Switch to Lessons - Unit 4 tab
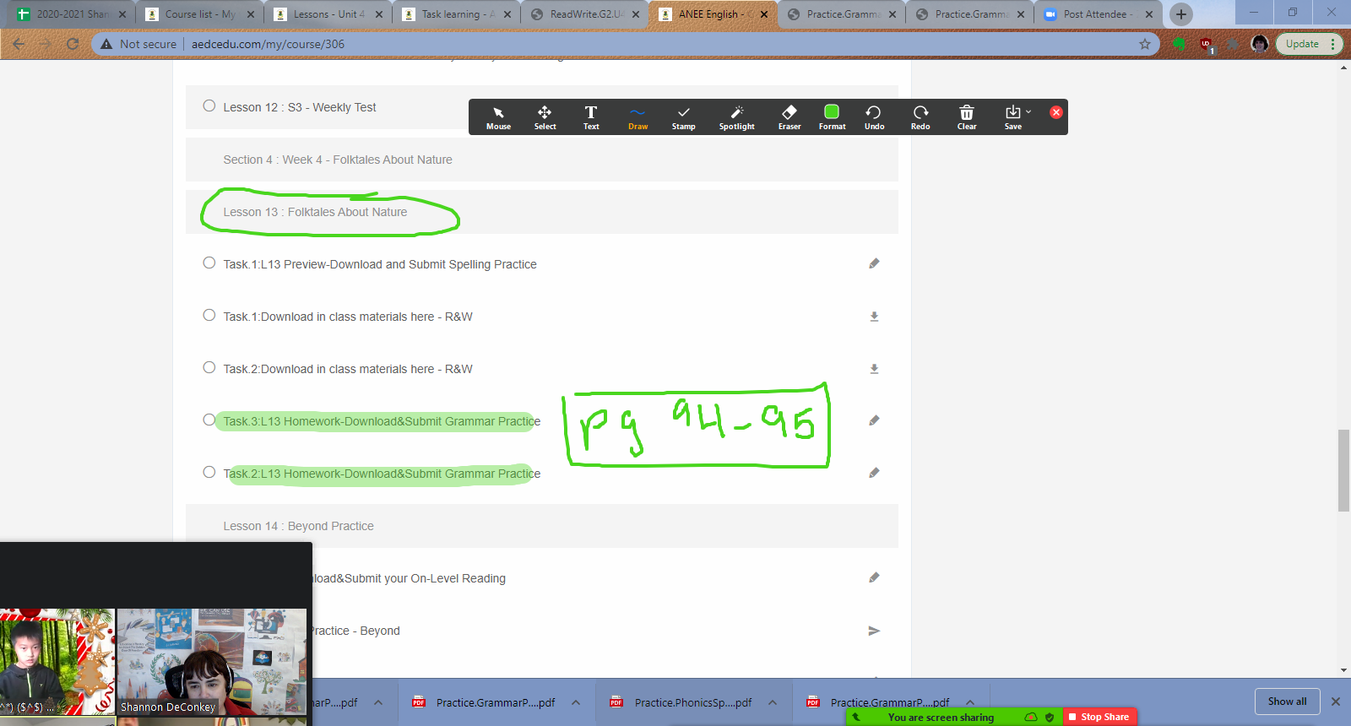The width and height of the screenshot is (1351, 726). tap(328, 14)
